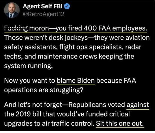Click the words 'maintenance crews'
The width and height of the screenshot is (155, 133).
67,57
